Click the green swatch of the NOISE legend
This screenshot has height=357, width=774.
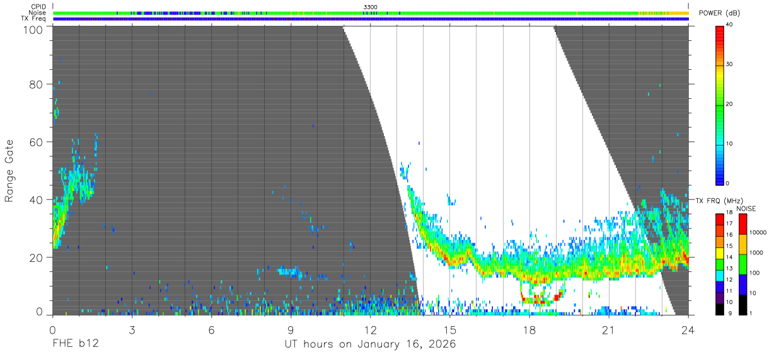tap(742, 264)
